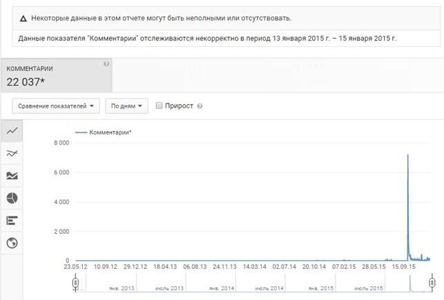The width and height of the screenshot is (444, 300).
Task: Select the line chart view icon
Action: click(12, 131)
